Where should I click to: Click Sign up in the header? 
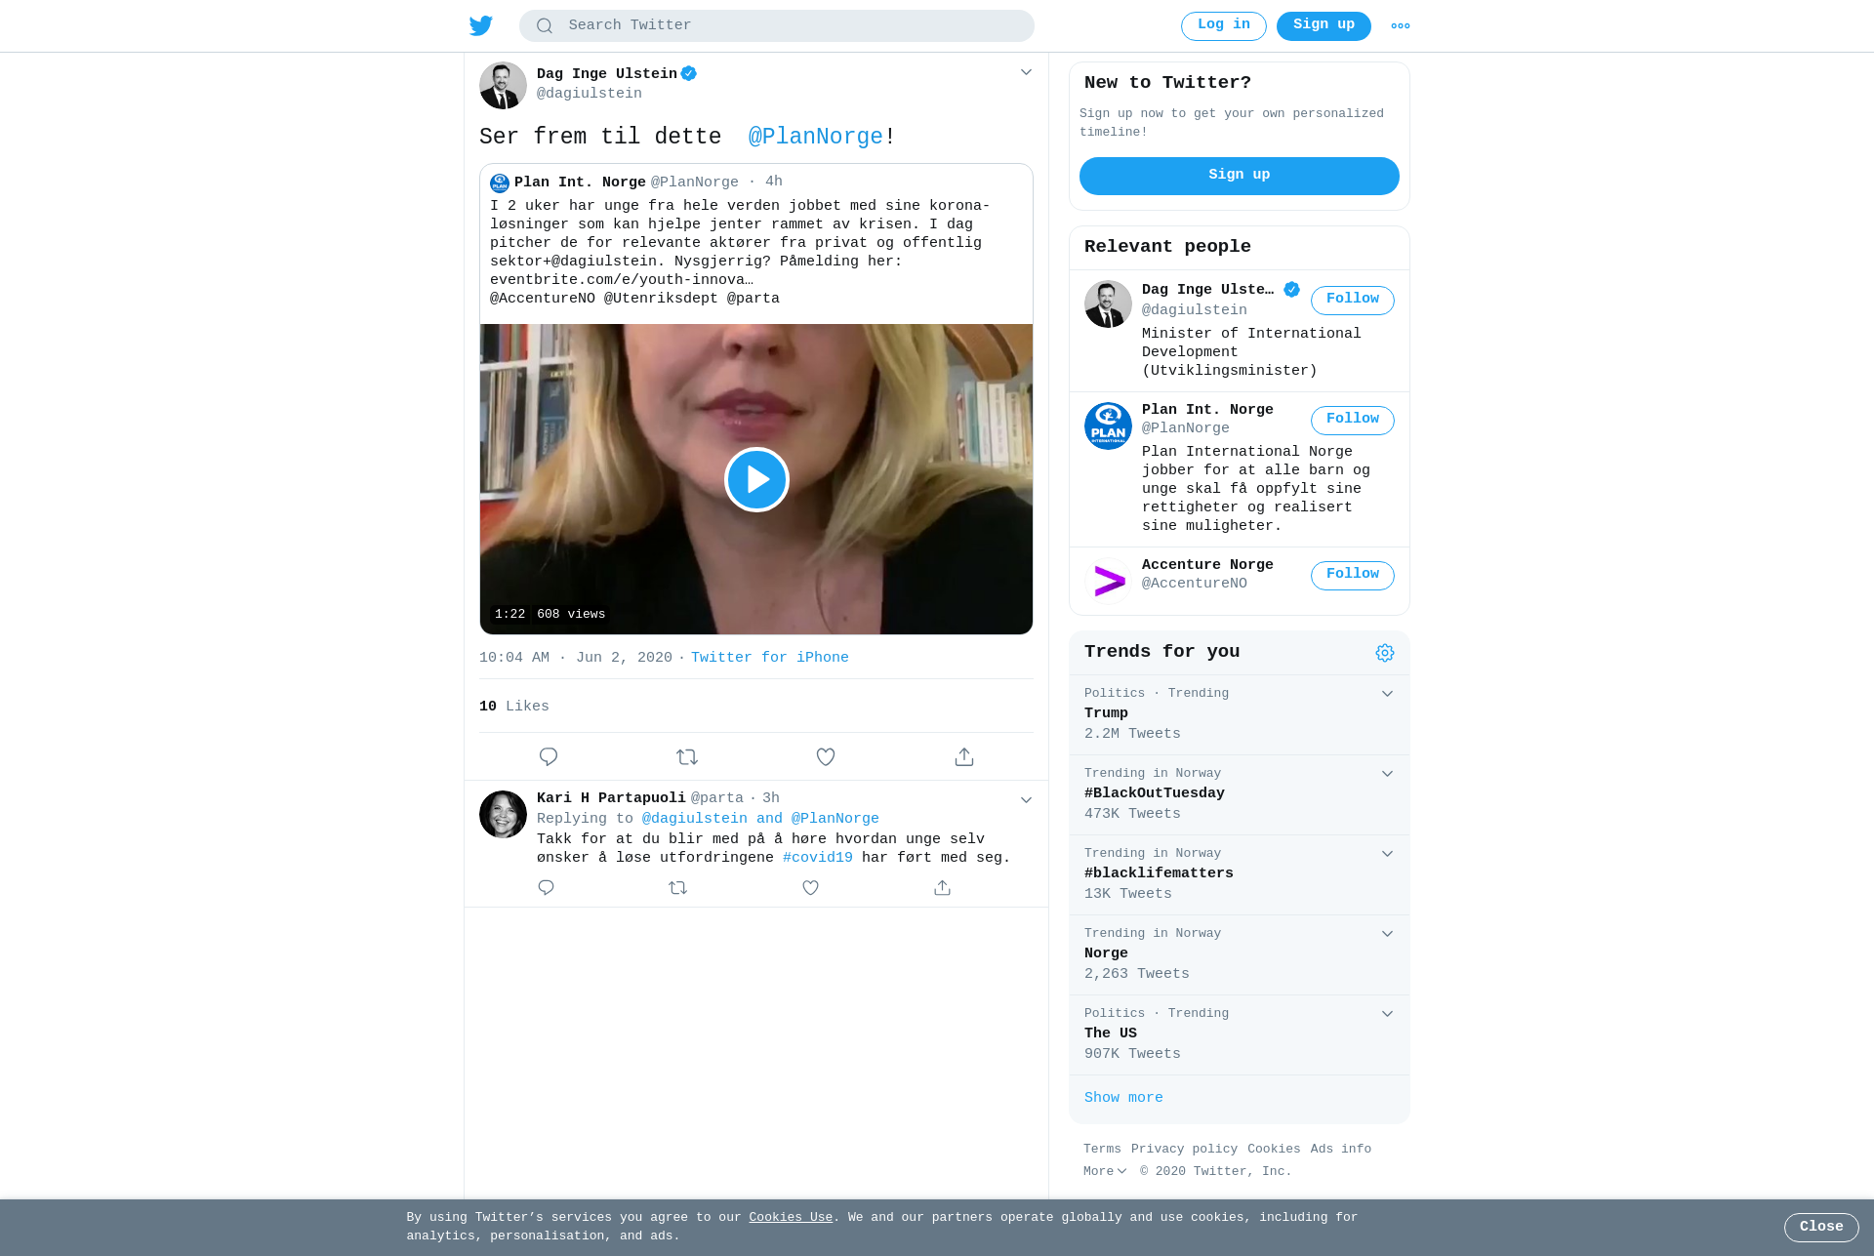click(x=1324, y=26)
